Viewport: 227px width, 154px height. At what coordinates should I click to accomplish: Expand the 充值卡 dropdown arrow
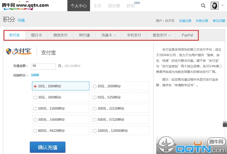(x=115, y=35)
